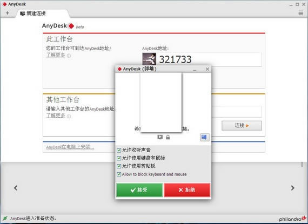This screenshot has width=308, height=224.
Task: Uncheck 允许收听声音 checkbox
Action: [x=119, y=150]
